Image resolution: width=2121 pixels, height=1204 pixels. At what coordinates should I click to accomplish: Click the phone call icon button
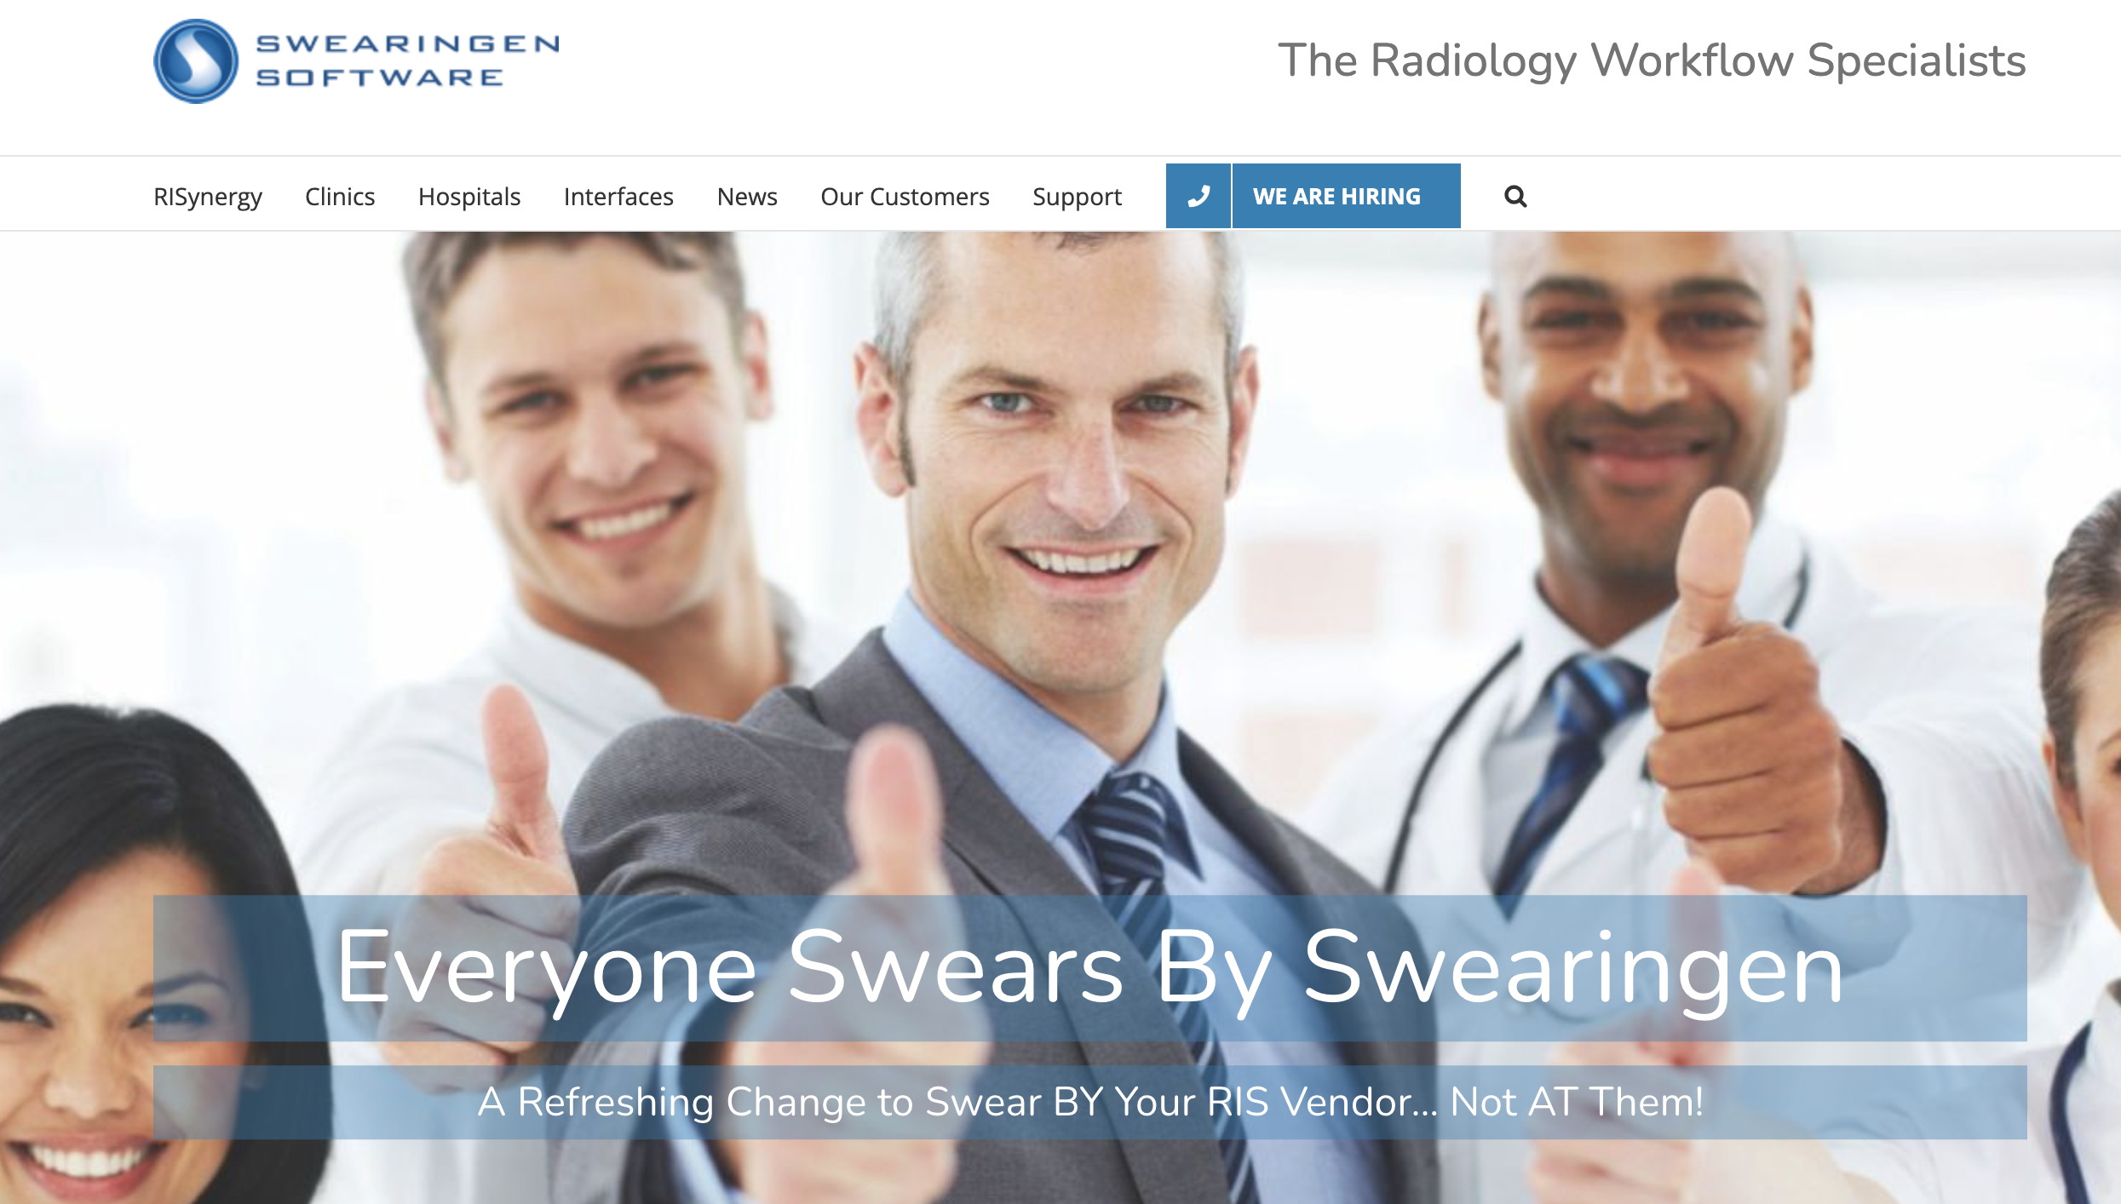coord(1198,196)
